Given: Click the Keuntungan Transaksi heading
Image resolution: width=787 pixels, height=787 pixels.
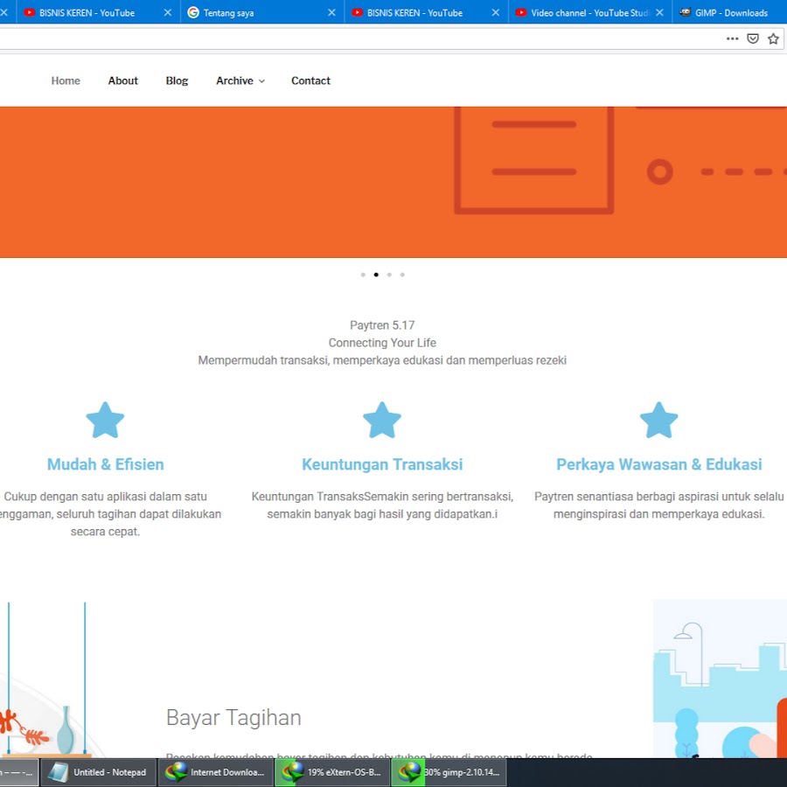Looking at the screenshot, I should click(x=382, y=464).
